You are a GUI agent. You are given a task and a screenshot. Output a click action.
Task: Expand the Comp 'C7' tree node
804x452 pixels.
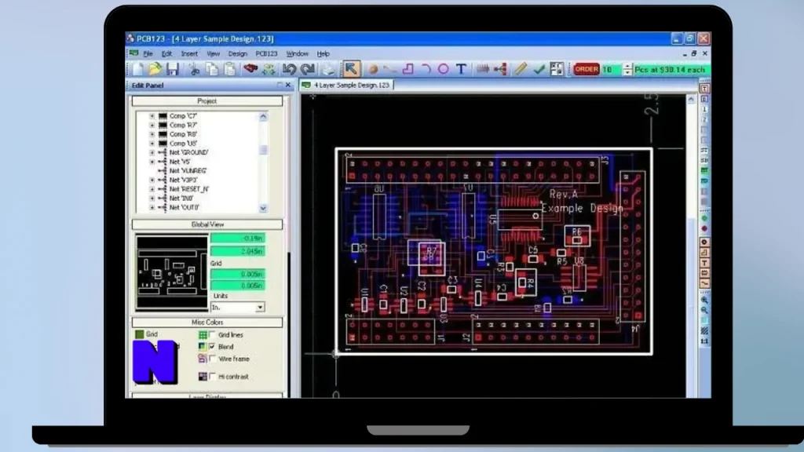pyautogui.click(x=152, y=116)
